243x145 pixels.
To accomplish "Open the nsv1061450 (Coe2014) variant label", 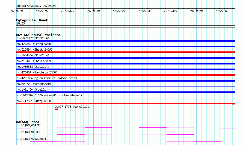I will (x=33, y=90).
